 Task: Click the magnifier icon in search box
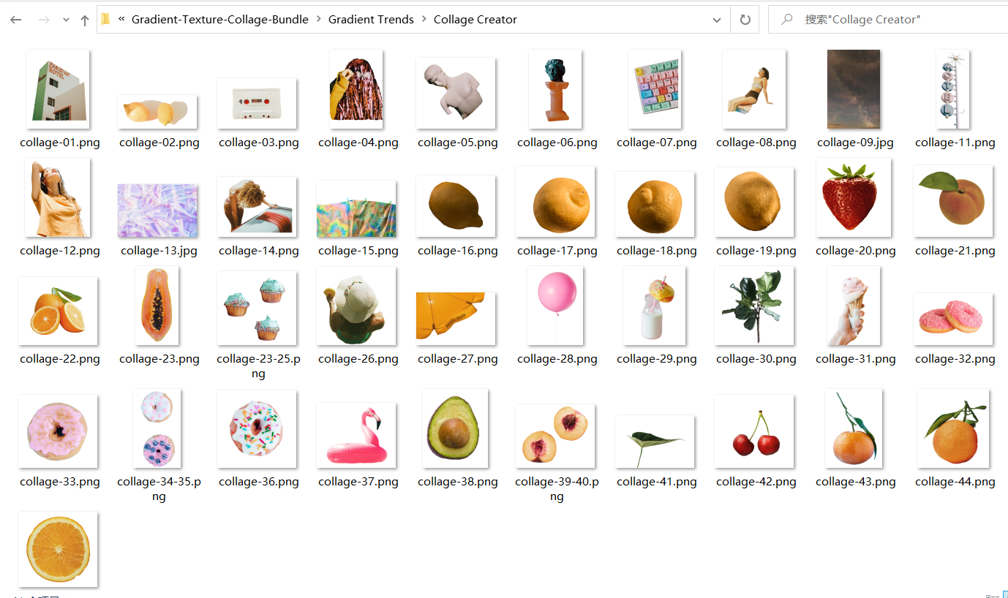787,20
